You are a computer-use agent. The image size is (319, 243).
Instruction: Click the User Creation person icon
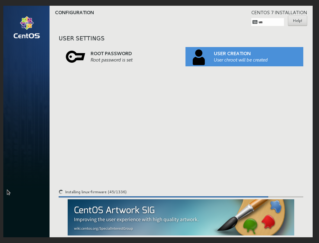[199, 57]
